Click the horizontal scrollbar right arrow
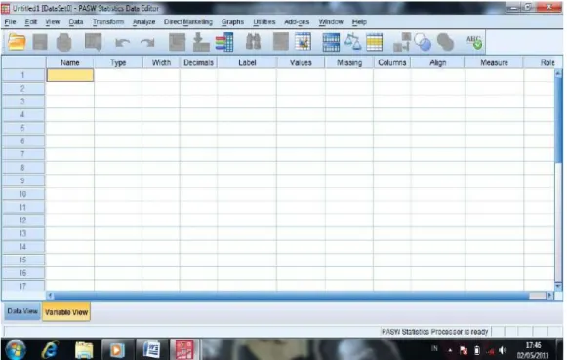 coord(550,296)
